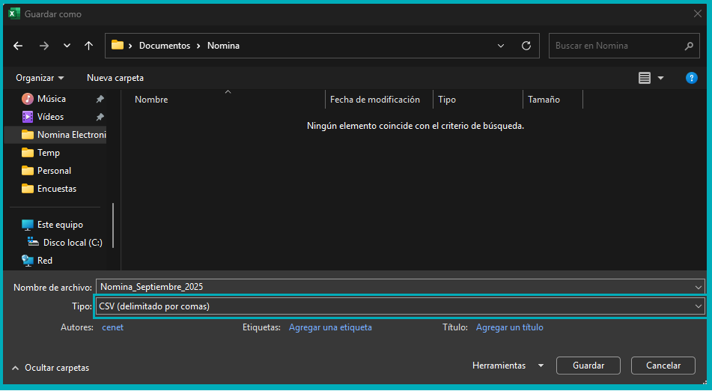Screen dimensions: 712x391
Task: Click the Nombre de archivo text field
Action: coord(393,287)
